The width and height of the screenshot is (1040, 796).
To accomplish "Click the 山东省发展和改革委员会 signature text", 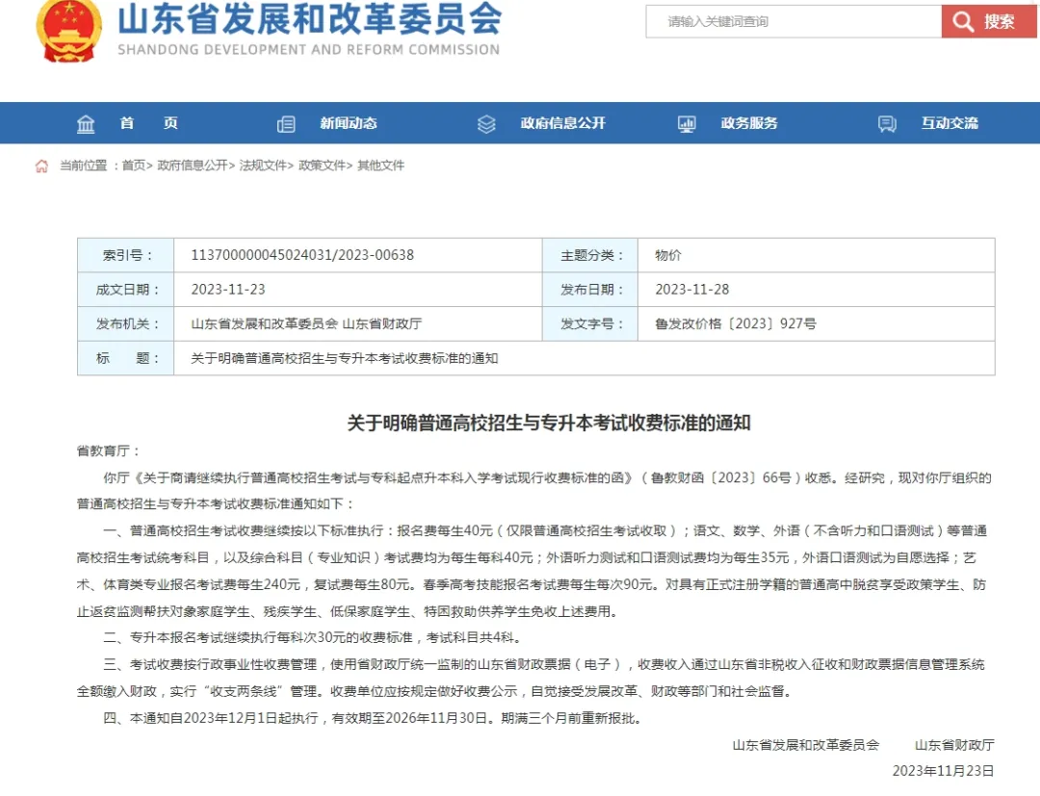I will coord(806,745).
